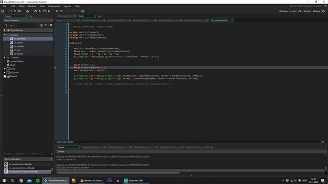Open the Build menu

point(22,6)
